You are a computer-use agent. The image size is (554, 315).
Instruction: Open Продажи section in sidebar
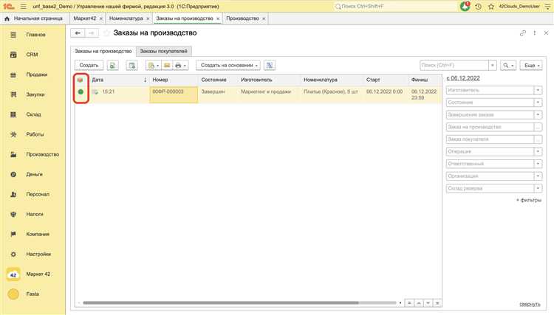37,75
